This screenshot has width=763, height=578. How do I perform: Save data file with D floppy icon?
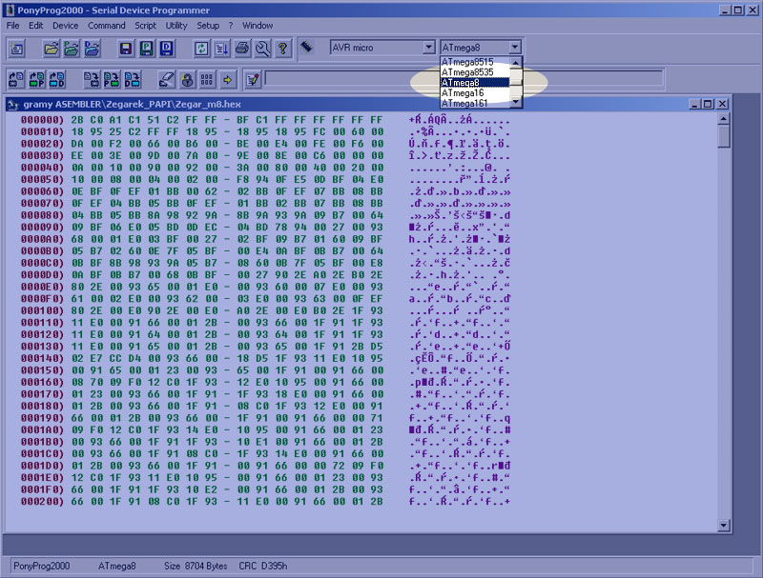click(x=166, y=49)
